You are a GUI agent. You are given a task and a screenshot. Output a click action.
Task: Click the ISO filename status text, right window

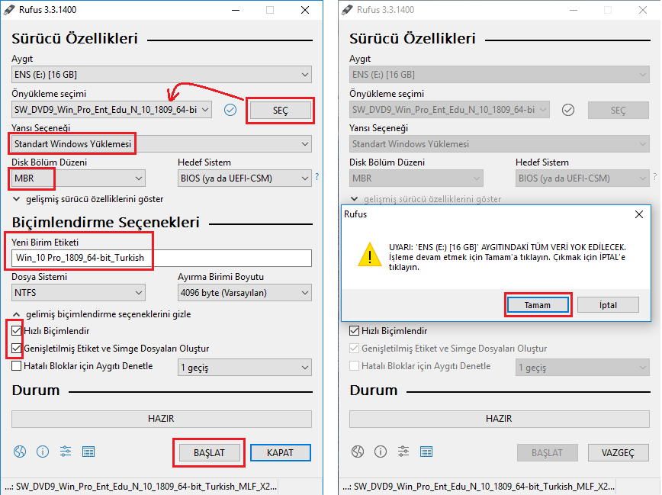(479, 487)
